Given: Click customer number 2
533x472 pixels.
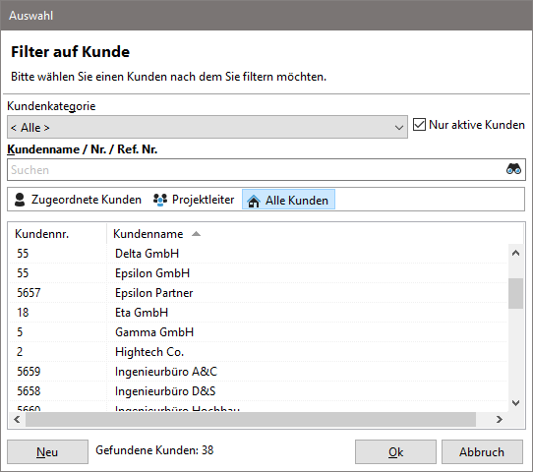Looking at the screenshot, I should (20, 352).
